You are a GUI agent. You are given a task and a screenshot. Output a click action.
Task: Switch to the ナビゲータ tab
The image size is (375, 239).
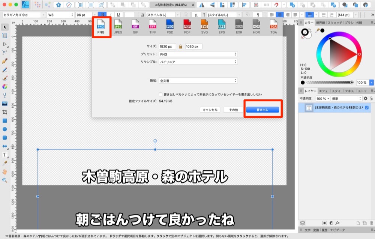pyautogui.click(x=337, y=230)
